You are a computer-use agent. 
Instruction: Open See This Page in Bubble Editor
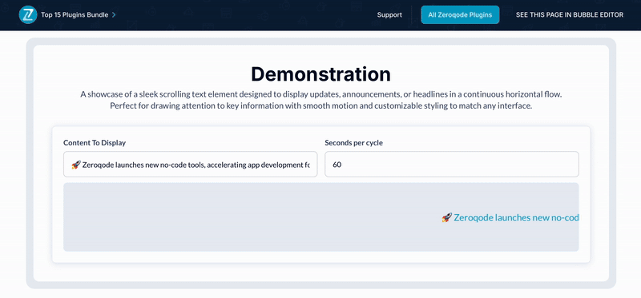(570, 15)
